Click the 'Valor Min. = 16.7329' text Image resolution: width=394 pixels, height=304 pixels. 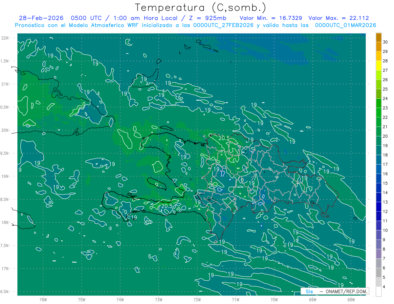[271, 18]
